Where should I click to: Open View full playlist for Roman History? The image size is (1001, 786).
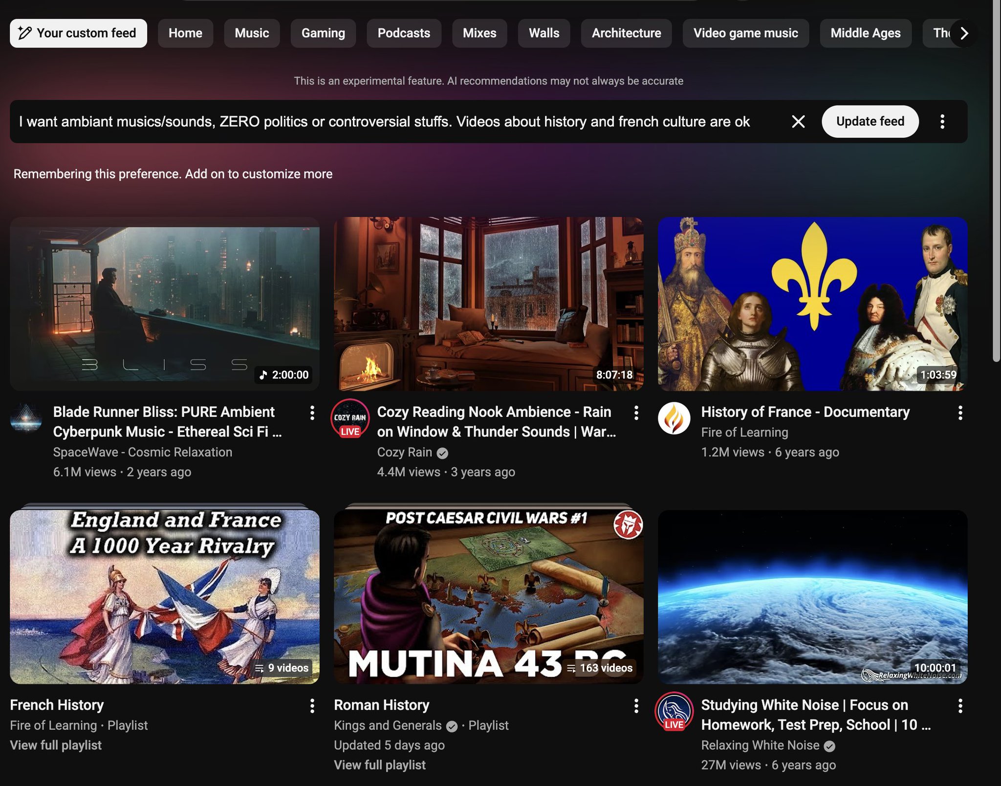pos(380,765)
